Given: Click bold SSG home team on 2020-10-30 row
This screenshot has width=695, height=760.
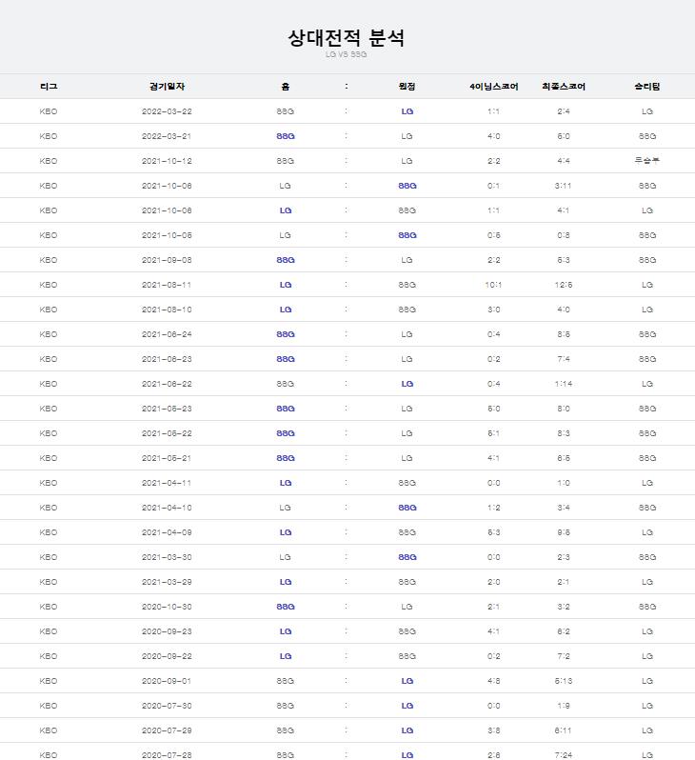Looking at the screenshot, I should pos(286,607).
